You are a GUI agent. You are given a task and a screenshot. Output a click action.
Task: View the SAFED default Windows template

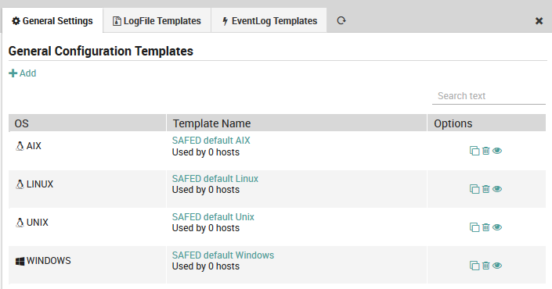(497, 266)
